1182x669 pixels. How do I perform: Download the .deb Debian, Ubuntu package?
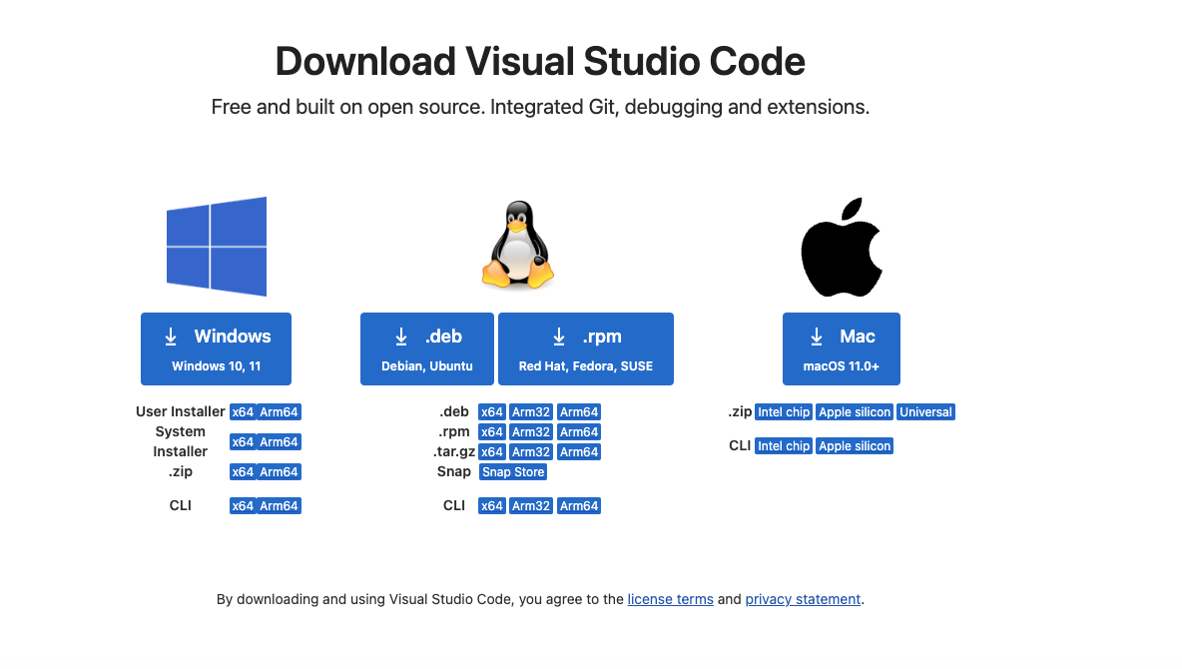pos(426,349)
